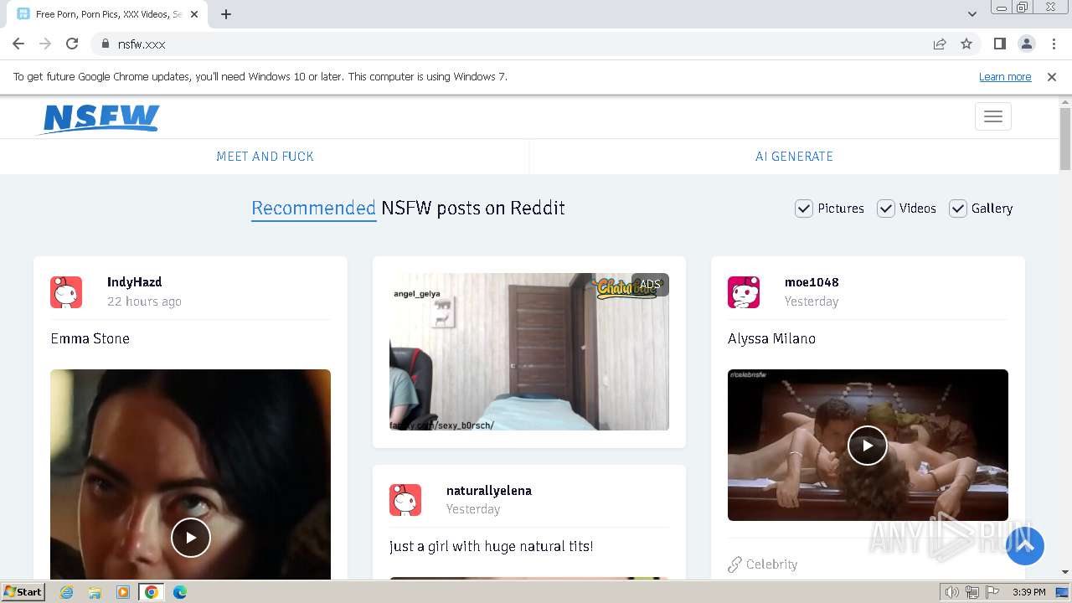Click the site logo
The image size is (1072, 603).
click(100, 118)
